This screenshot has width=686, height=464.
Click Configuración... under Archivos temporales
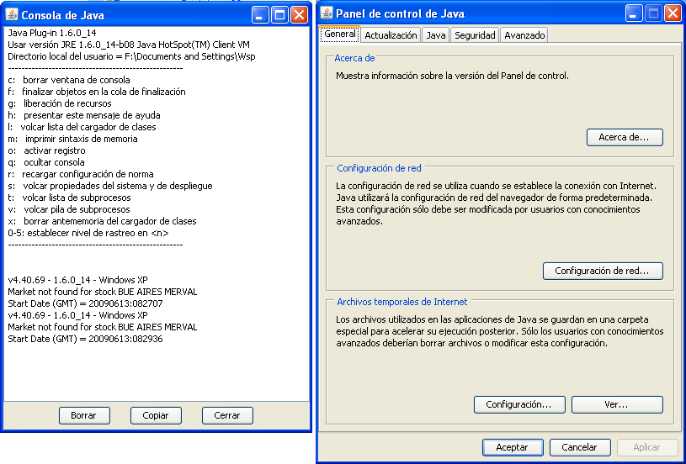[x=519, y=404]
